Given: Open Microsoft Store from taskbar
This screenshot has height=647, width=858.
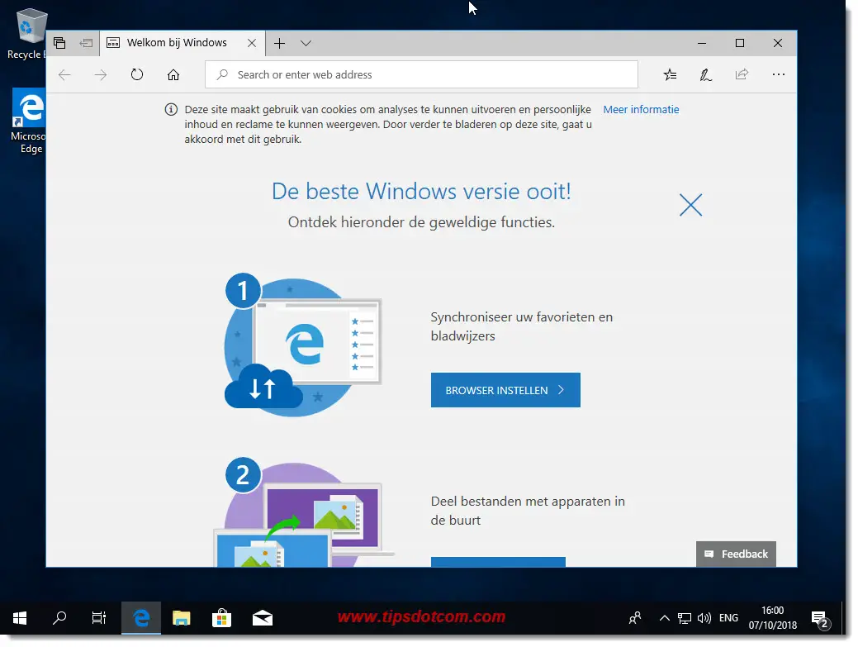Looking at the screenshot, I should [221, 619].
